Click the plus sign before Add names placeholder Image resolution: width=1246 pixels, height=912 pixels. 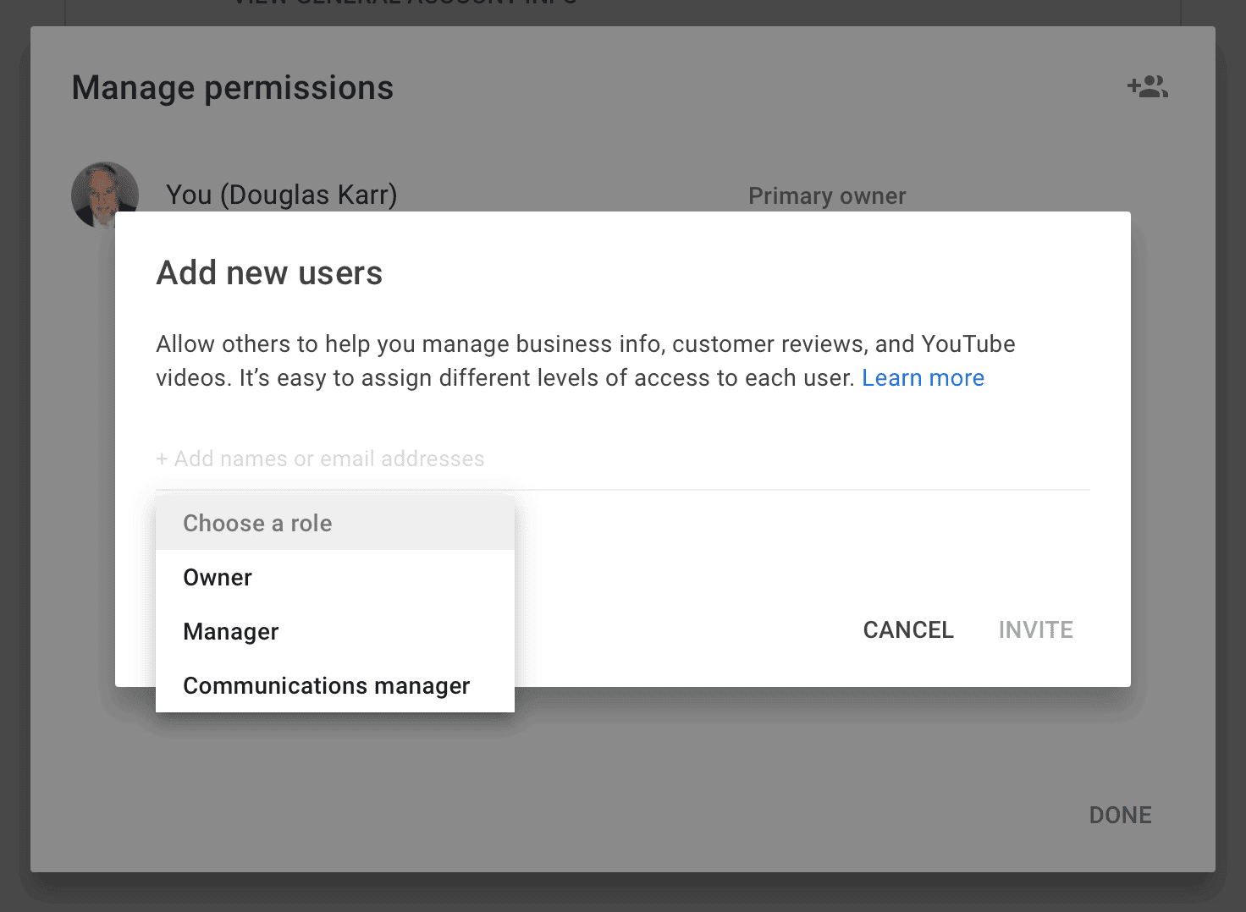click(162, 459)
